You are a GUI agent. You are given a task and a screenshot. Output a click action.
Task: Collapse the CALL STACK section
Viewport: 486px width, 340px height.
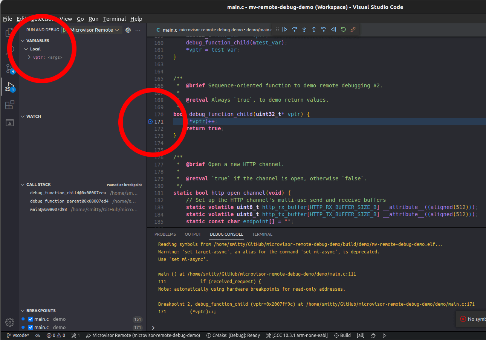click(23, 184)
